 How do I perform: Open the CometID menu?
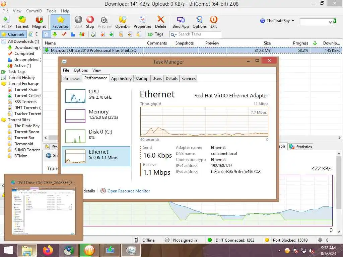coord(34,11)
